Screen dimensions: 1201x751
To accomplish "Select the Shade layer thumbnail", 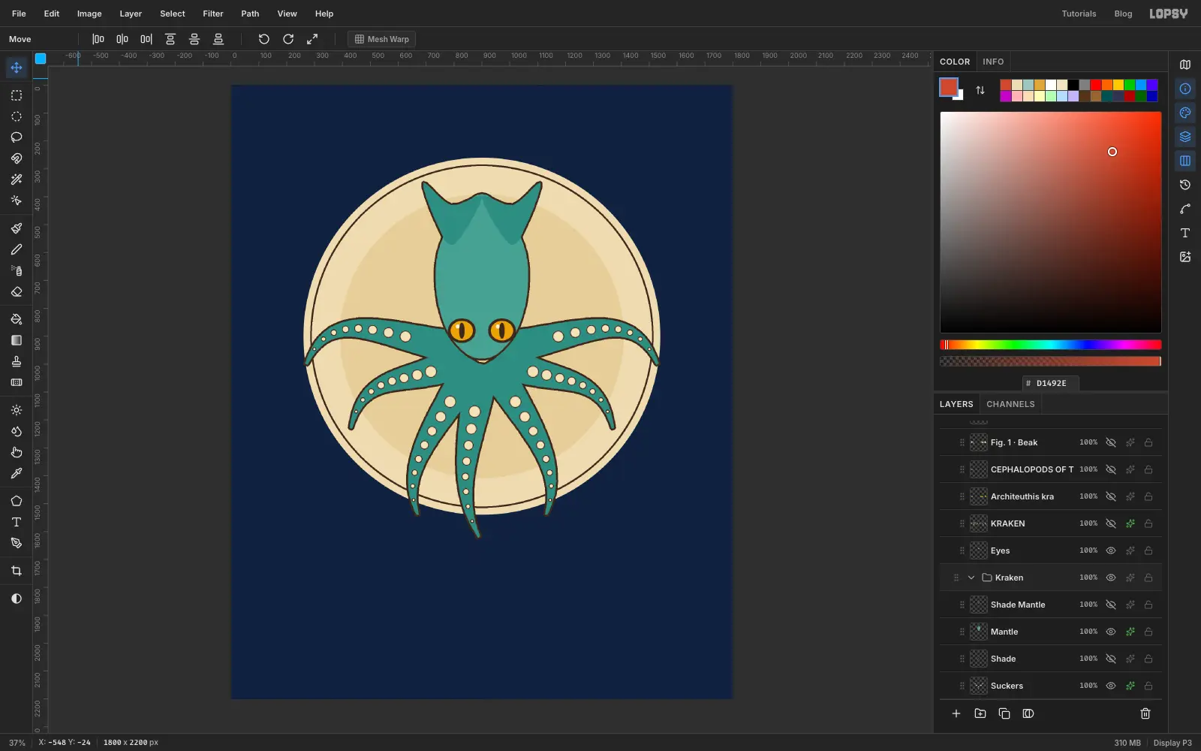I will pos(979,659).
